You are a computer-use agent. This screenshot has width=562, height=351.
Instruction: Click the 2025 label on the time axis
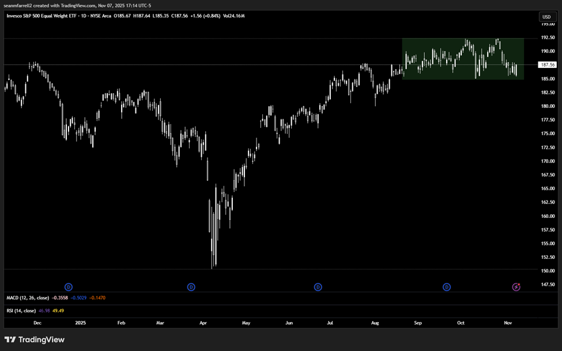click(80, 323)
